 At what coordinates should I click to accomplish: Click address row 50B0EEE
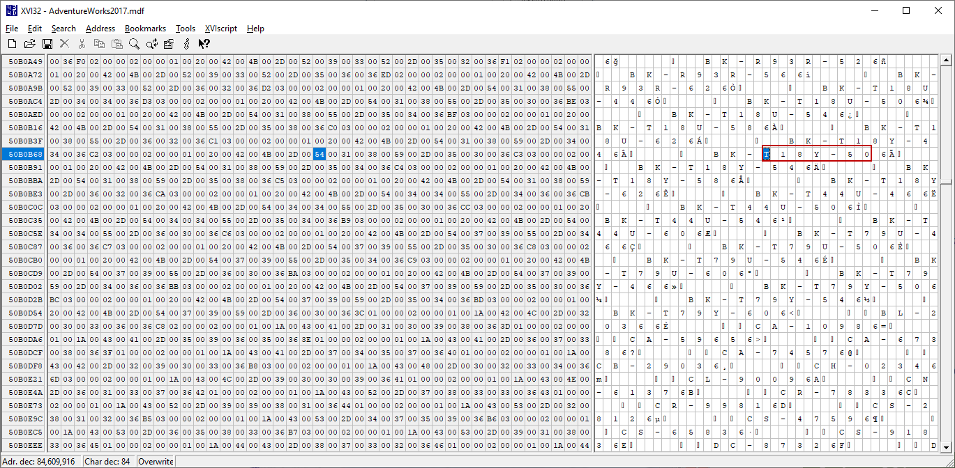click(24, 446)
